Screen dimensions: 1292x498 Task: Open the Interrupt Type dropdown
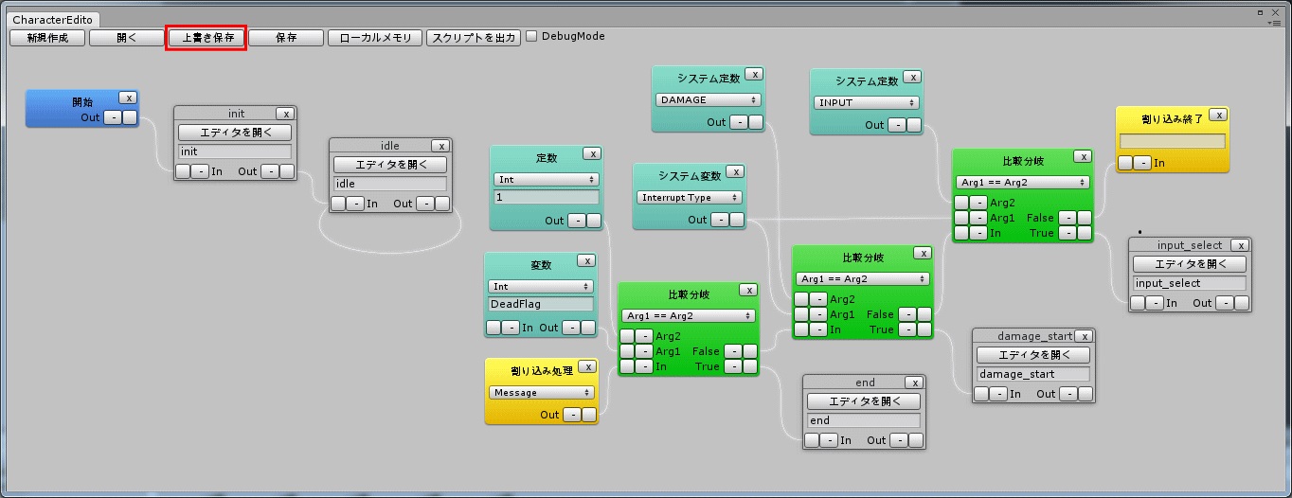click(x=689, y=198)
